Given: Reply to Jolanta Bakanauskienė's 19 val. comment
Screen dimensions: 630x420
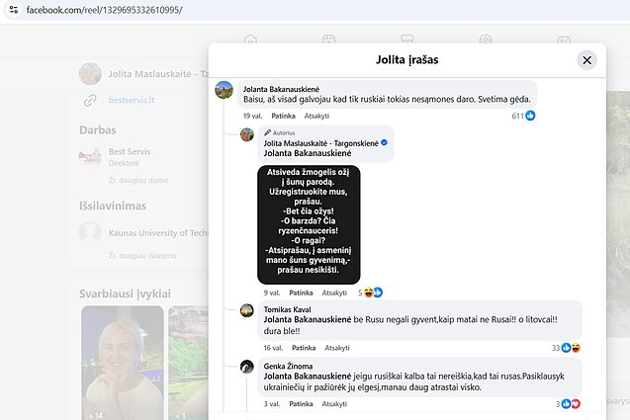Looking at the screenshot, I should [316, 116].
